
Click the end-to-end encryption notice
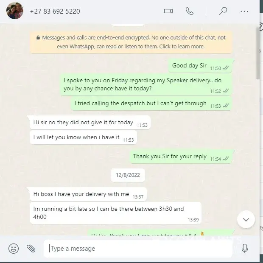(131, 42)
